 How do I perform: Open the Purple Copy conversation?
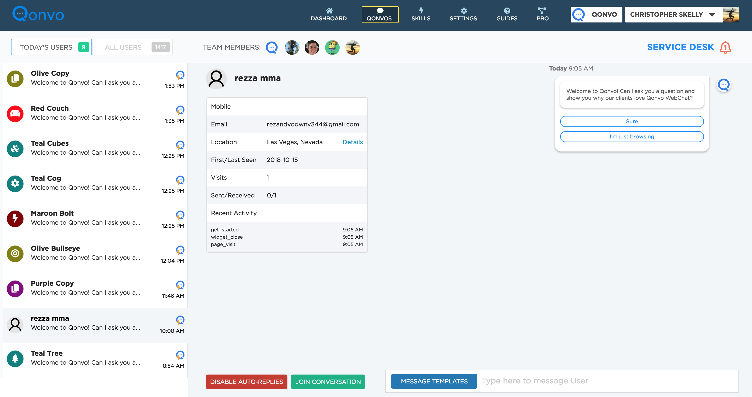click(94, 290)
